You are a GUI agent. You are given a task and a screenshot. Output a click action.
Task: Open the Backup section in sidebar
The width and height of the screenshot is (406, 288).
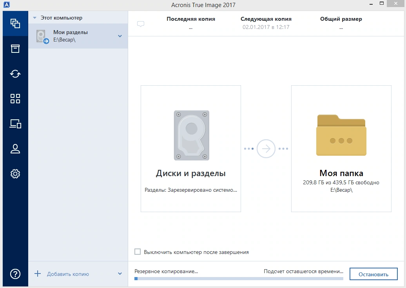pos(15,23)
